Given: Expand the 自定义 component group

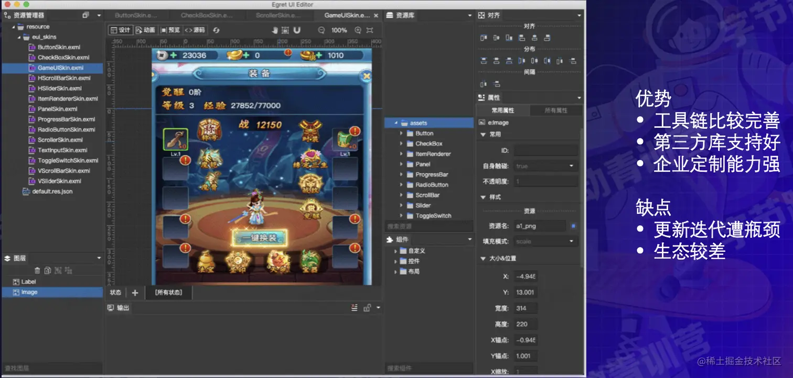Looking at the screenshot, I should (x=396, y=251).
